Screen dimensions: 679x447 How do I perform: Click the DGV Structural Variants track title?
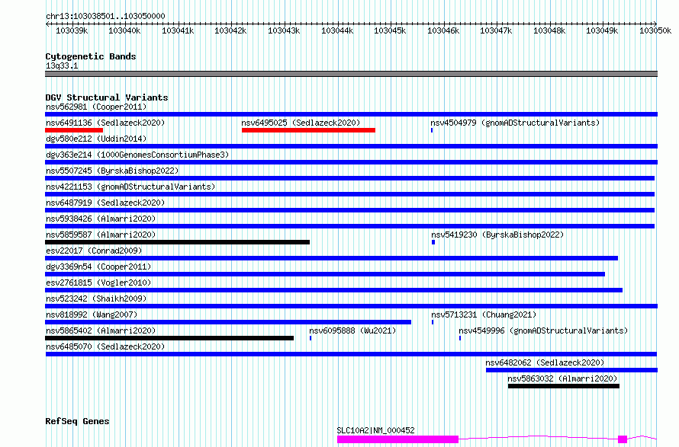(x=107, y=97)
